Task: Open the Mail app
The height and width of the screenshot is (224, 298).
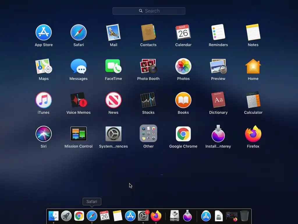Action: point(113,32)
